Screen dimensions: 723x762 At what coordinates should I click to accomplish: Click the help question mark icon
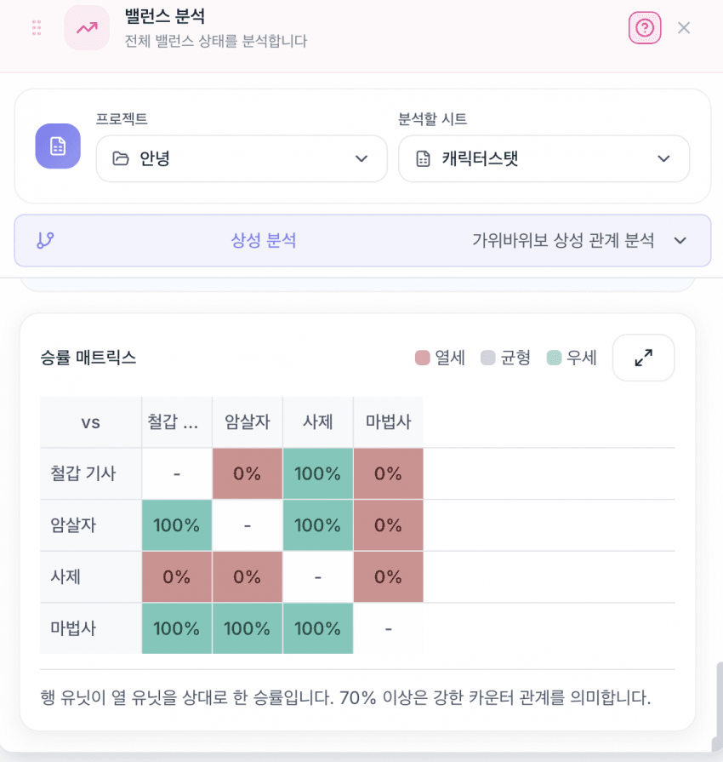coord(645,28)
